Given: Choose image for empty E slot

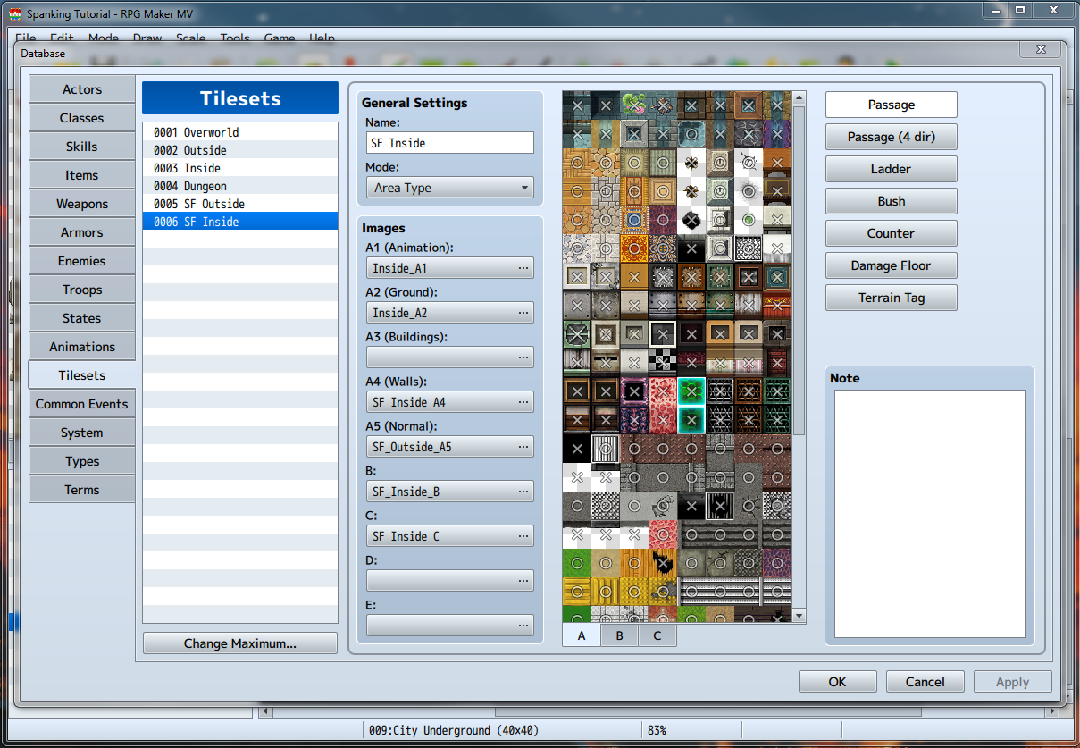Looking at the screenshot, I should (450, 626).
